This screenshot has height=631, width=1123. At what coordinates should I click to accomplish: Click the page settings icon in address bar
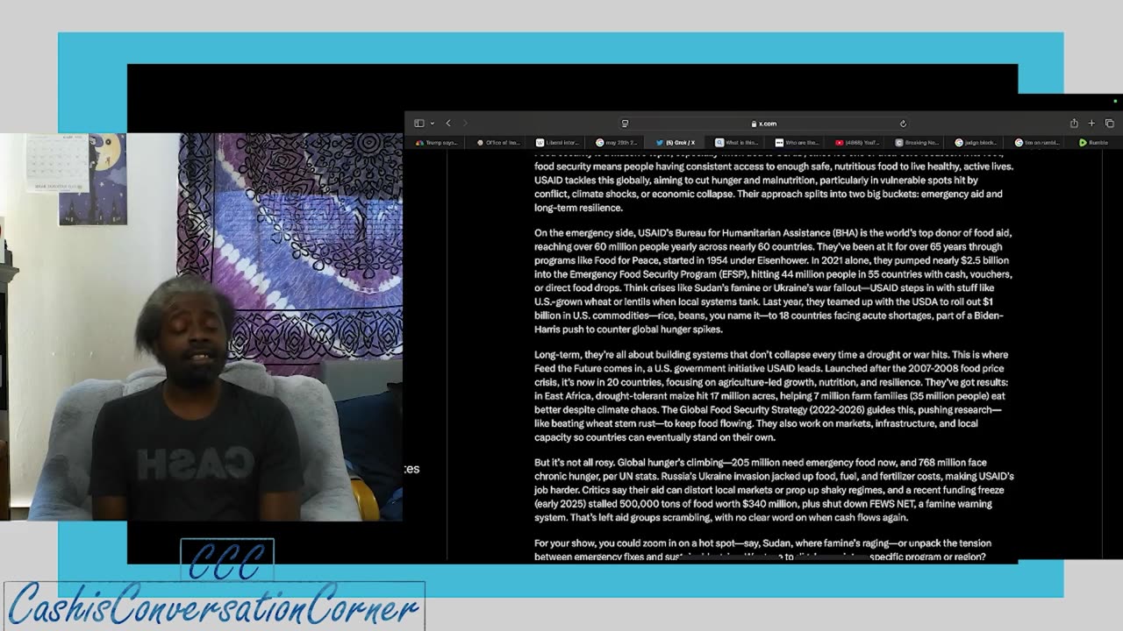point(625,124)
